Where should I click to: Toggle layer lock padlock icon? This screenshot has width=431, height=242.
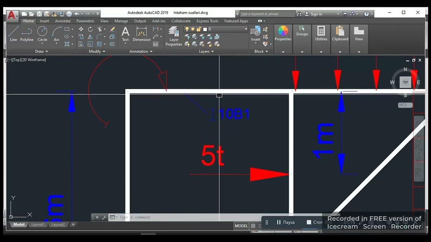pos(199,29)
